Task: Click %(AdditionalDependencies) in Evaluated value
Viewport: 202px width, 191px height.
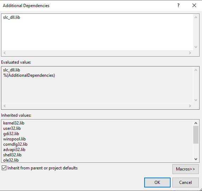Action: (x=29, y=75)
